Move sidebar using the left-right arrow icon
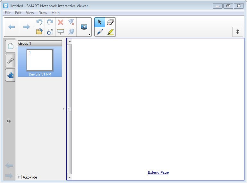Screen dimensions: 247x183 9,121
